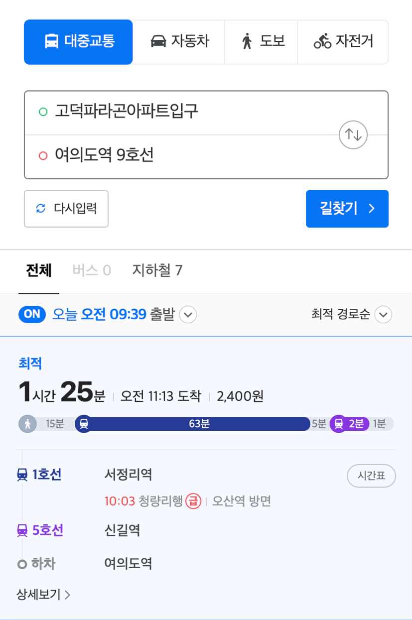Expand route details via 상세보기

(44, 594)
